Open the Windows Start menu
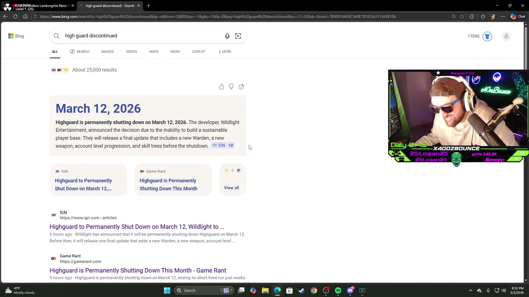 click(167, 290)
